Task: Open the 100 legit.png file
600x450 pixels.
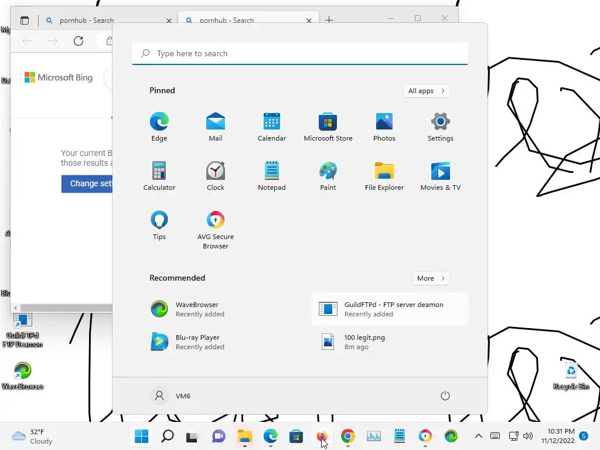Action: (390, 342)
